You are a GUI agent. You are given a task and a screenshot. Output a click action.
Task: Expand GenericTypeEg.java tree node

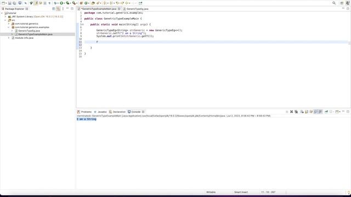pos(12,31)
